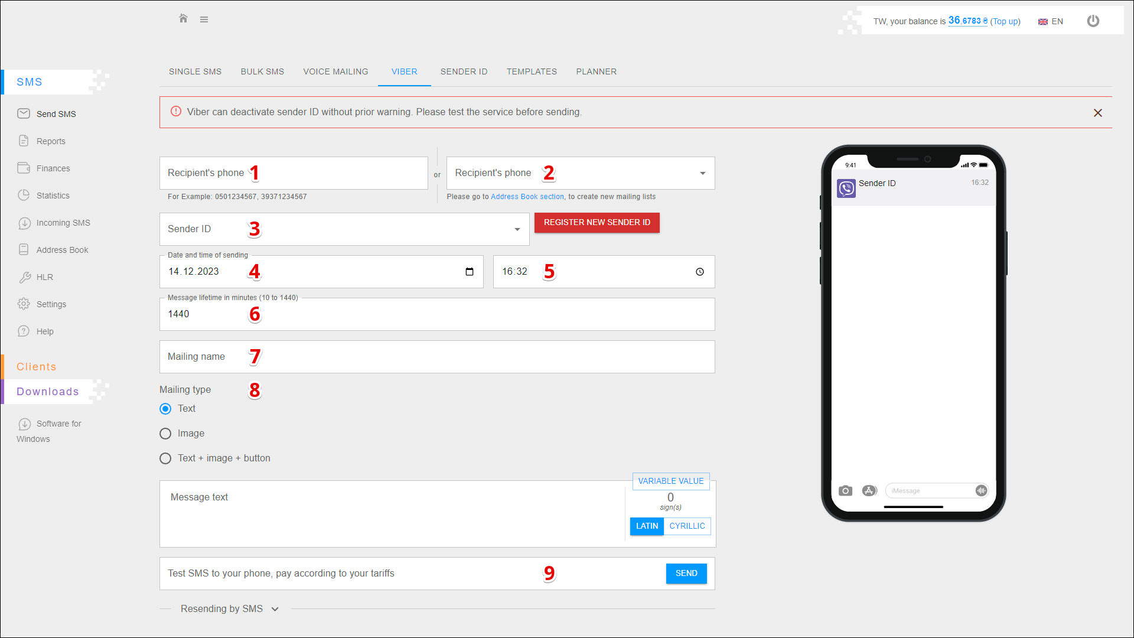Click the power logout icon
1134x638 pixels.
pos(1093,21)
